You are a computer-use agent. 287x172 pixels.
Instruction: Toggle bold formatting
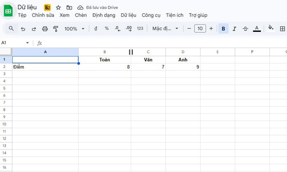click(x=223, y=29)
